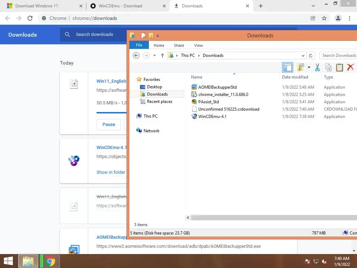Go back in Explorer with the Back arrow
Image resolution: width=357 pixels, height=268 pixels.
[136, 55]
